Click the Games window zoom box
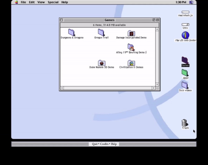 (x=154, y=20)
